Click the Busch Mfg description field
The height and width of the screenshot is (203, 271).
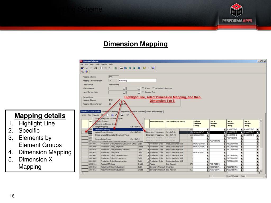(137, 81)
